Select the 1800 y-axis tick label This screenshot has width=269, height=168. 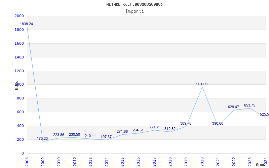coord(19,30)
